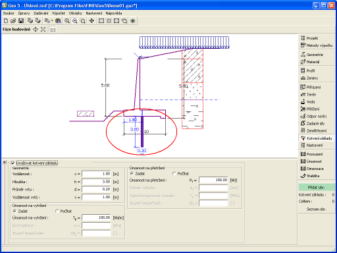Screen dimensions: 337x253
Task: Open the Zadávání menu
Action: click(41, 13)
